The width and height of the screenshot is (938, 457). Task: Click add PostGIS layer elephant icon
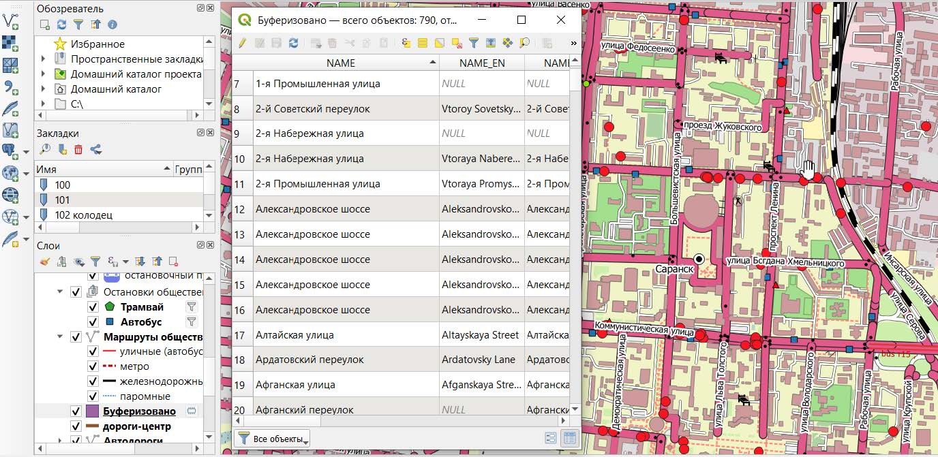[10, 151]
